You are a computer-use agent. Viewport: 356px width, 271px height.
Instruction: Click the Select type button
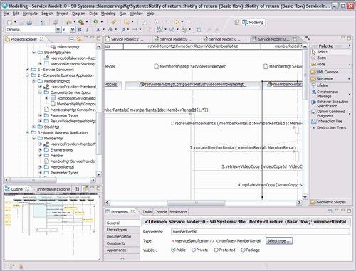279,241
